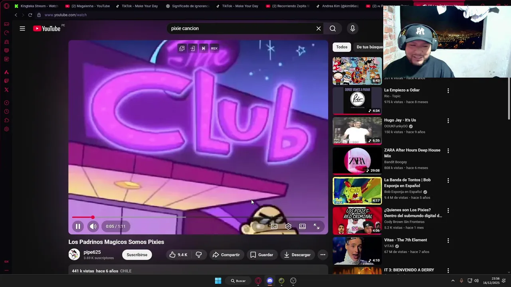This screenshot has height=287, width=511.
Task: Click the address bar URL
Action: [65, 15]
